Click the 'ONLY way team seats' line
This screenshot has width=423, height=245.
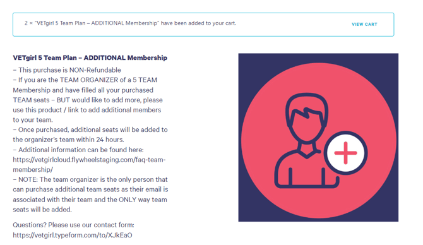pos(90,200)
